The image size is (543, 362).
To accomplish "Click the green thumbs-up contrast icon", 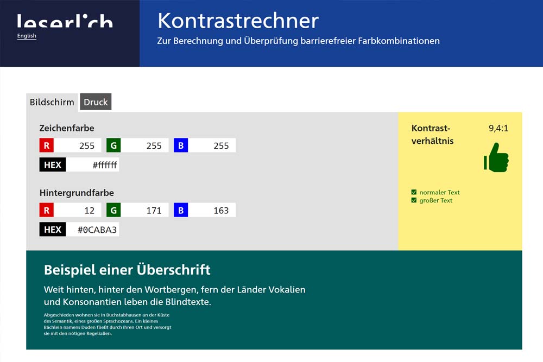I will 496,157.
